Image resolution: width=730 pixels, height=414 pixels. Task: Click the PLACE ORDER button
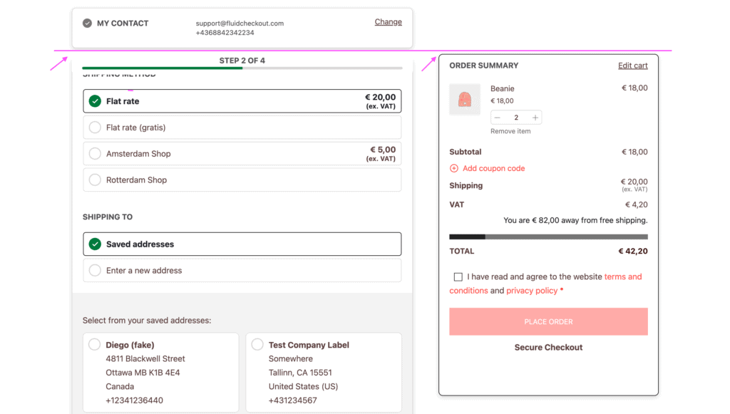(x=547, y=321)
